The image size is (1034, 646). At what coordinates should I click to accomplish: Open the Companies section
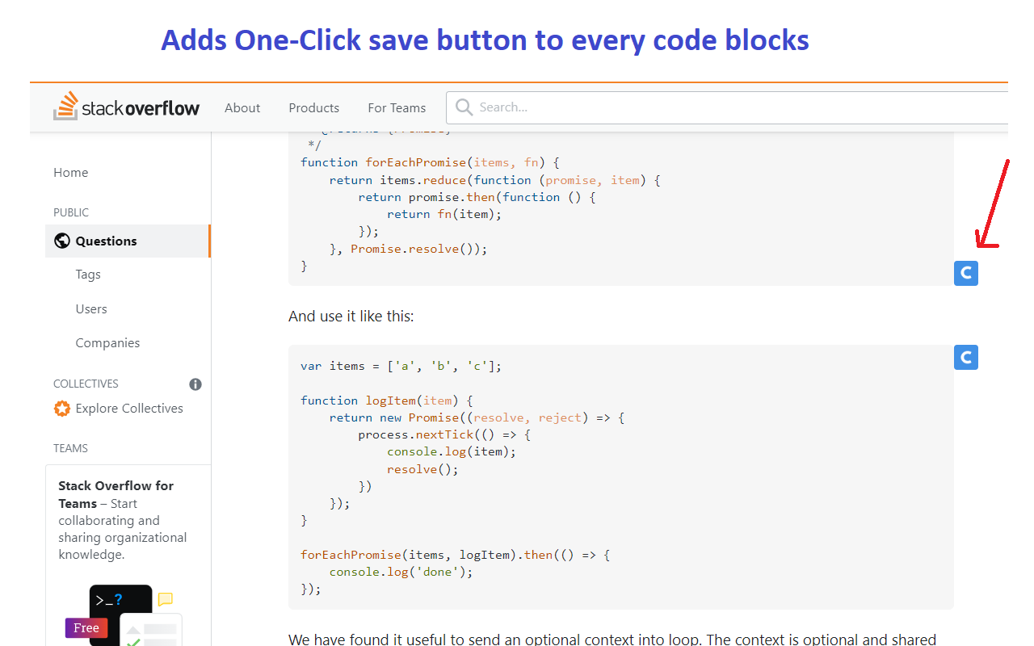107,342
